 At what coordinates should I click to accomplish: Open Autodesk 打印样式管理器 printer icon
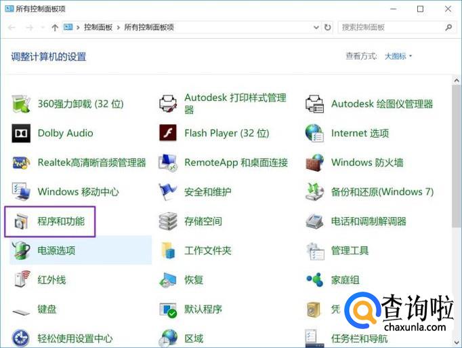click(x=168, y=104)
